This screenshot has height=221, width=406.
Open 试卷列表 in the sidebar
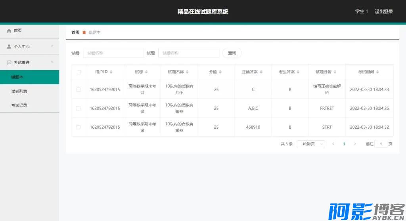point(19,91)
